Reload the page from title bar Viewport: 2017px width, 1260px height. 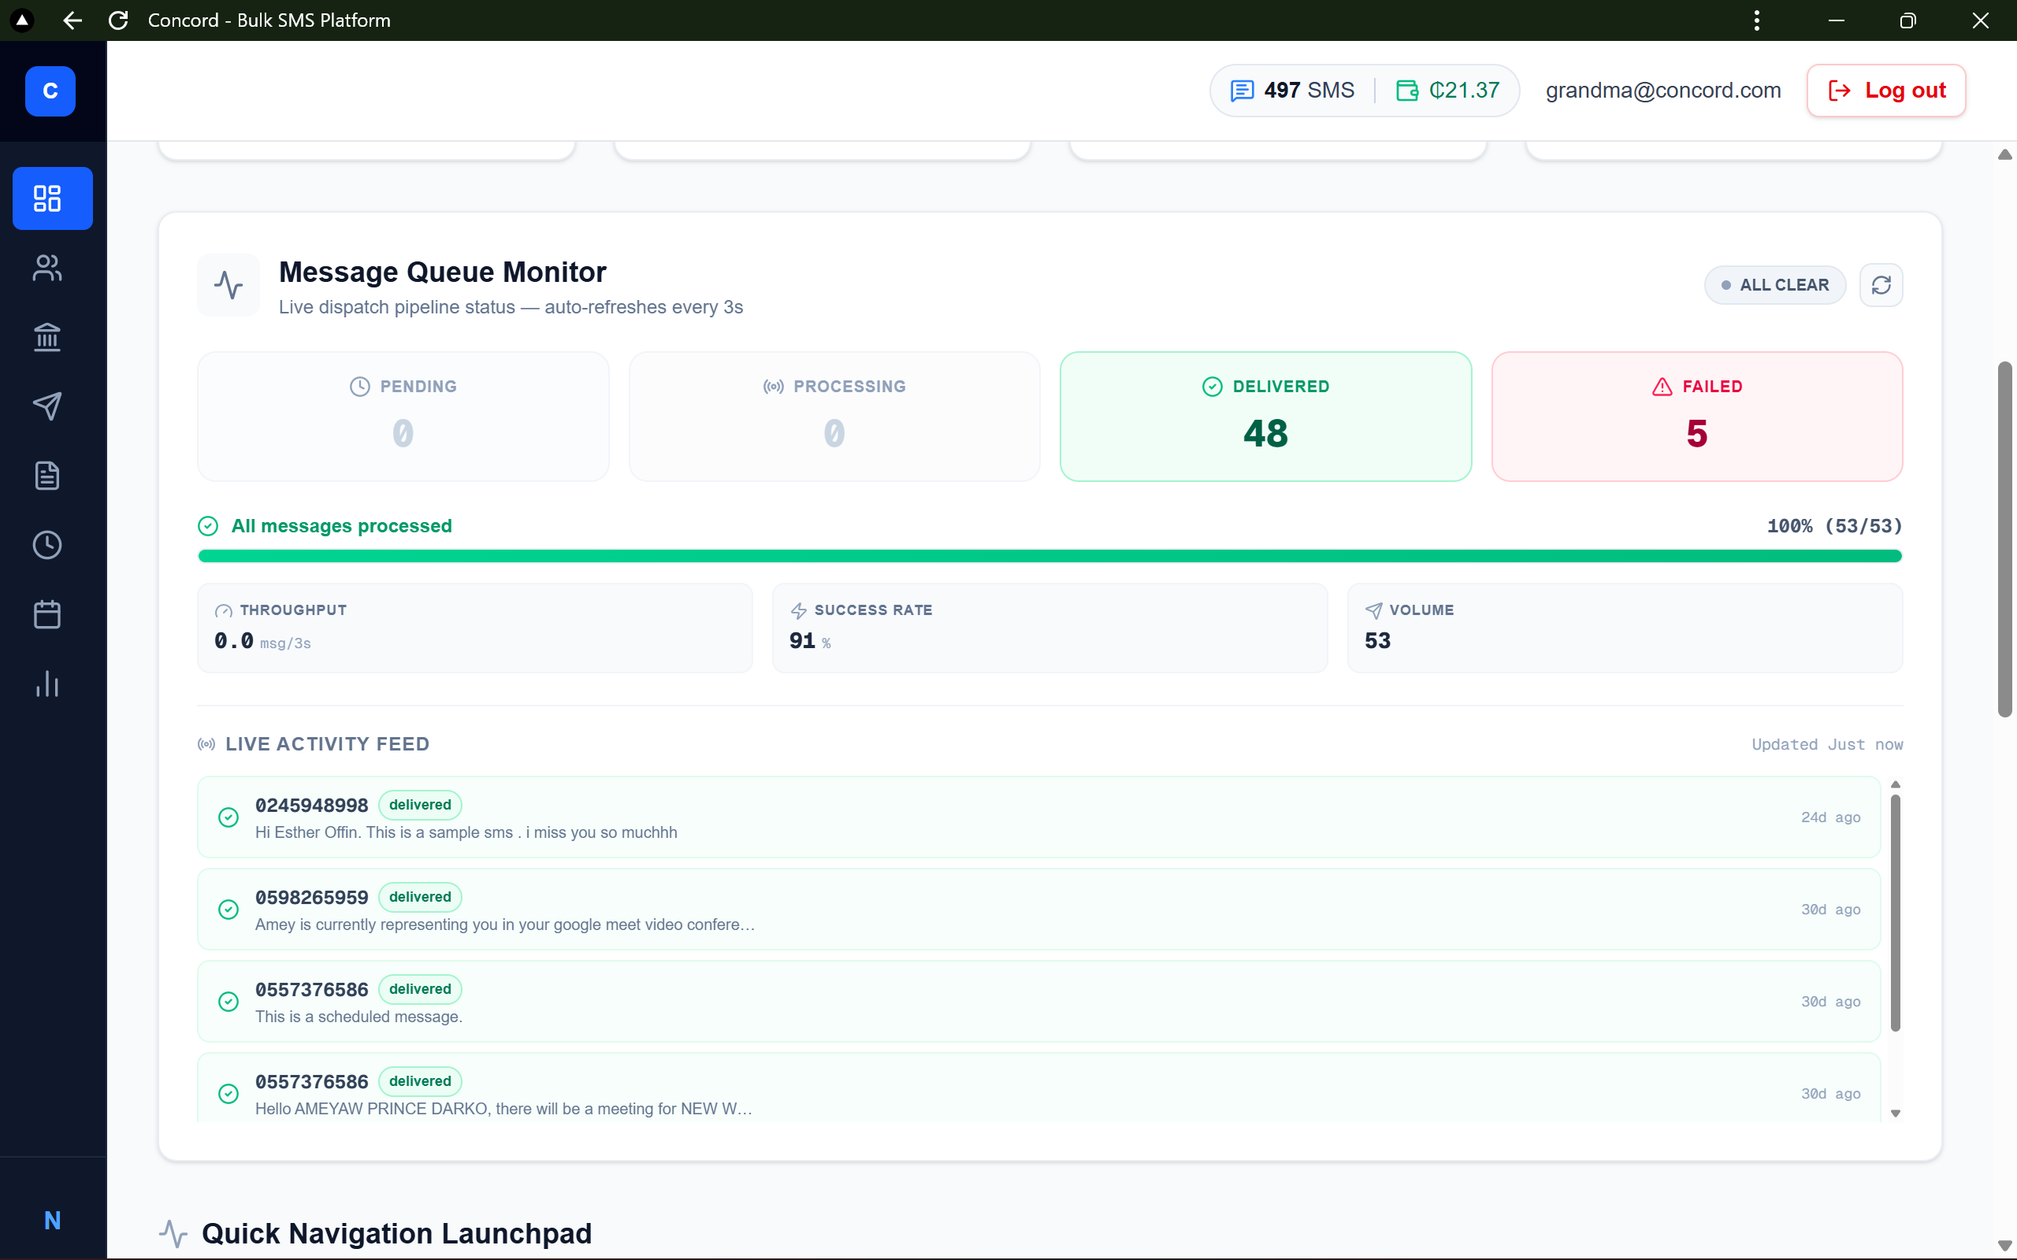coord(118,20)
